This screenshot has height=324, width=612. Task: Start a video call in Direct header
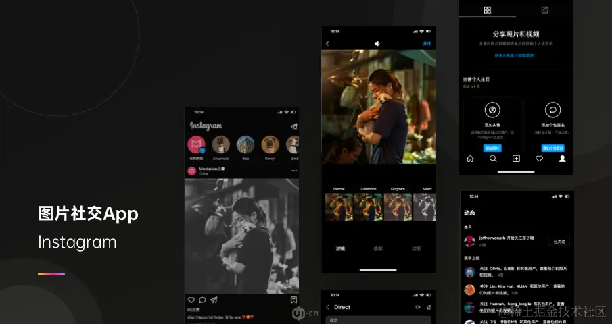pyautogui.click(x=418, y=307)
